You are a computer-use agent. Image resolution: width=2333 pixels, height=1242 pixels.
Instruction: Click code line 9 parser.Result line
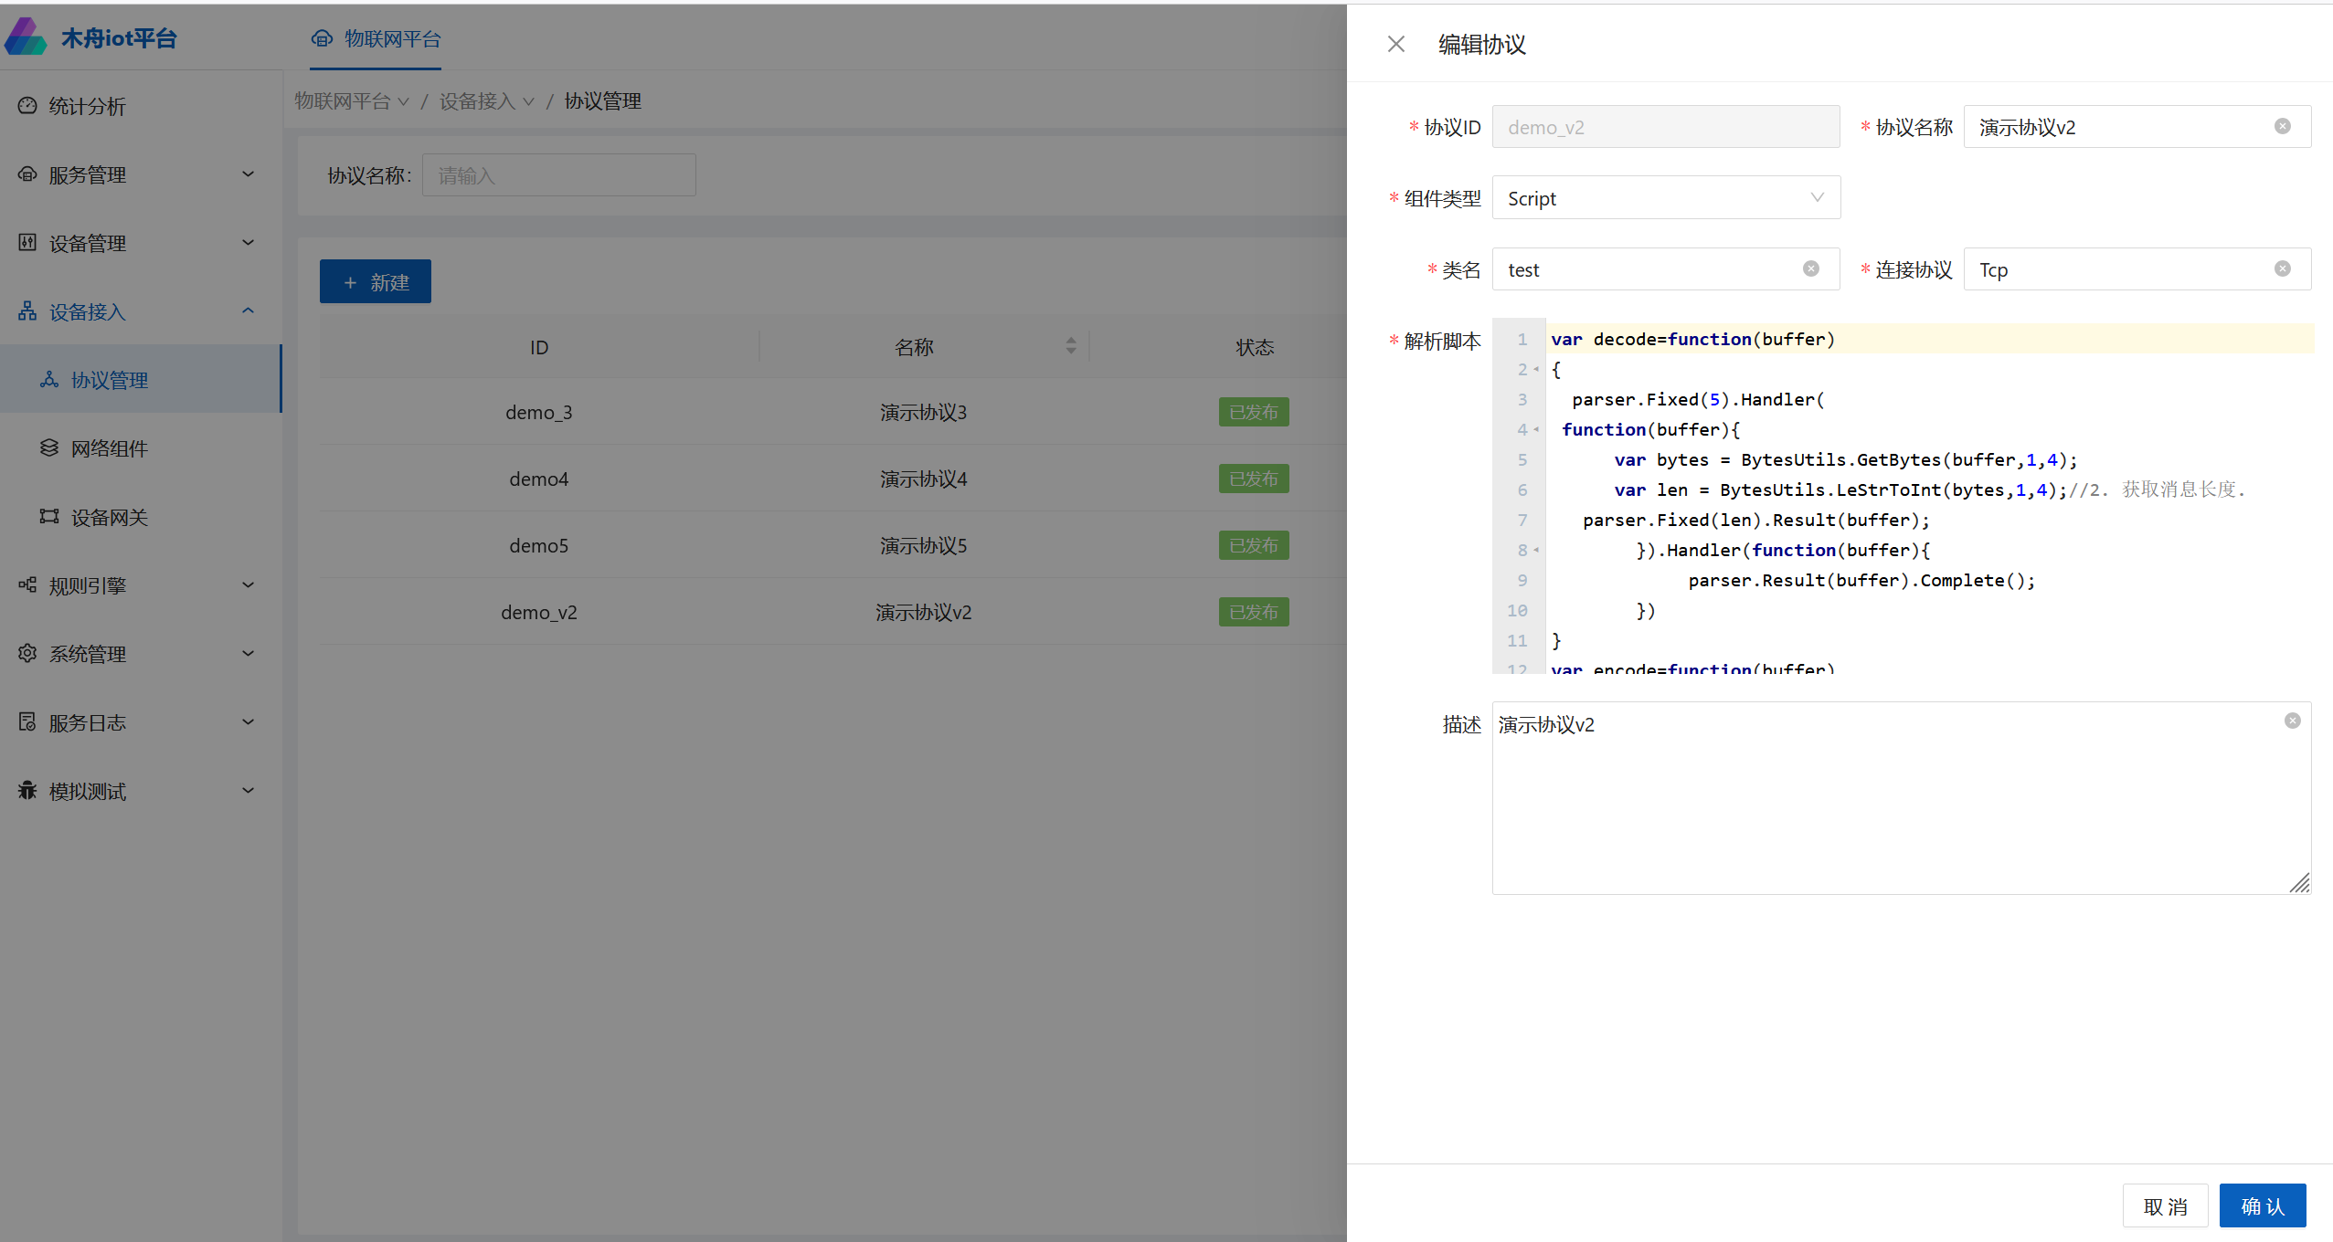click(x=1861, y=581)
